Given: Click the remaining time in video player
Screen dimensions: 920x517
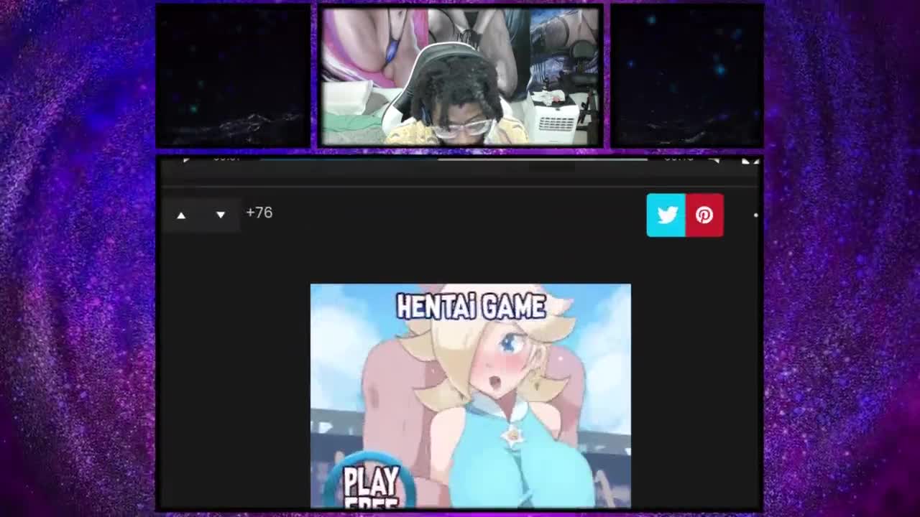Looking at the screenshot, I should 678,159.
